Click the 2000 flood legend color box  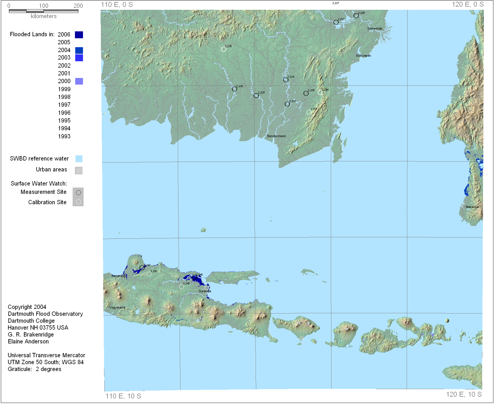pyautogui.click(x=79, y=81)
